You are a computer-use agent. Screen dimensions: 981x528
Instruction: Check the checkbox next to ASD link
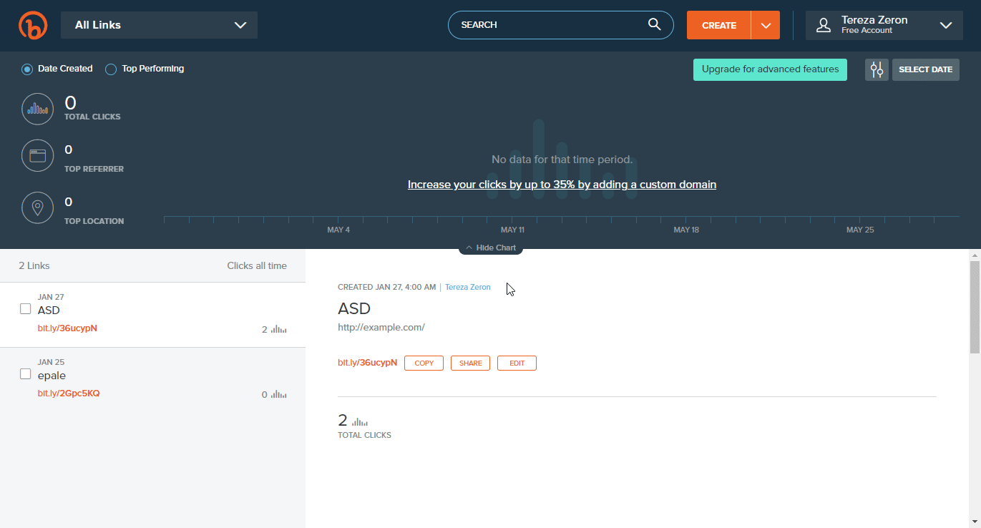pyautogui.click(x=25, y=309)
